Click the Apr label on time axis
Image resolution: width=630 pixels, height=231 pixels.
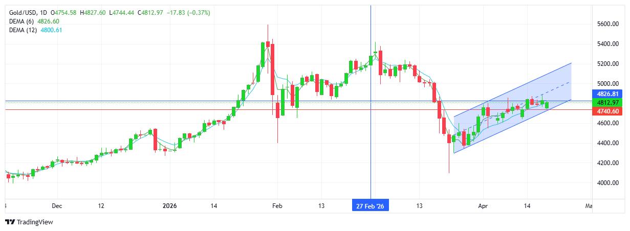[x=482, y=206]
